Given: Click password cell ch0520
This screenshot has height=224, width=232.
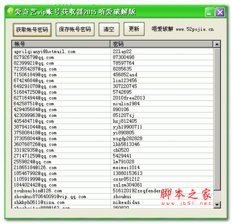Looking at the screenshot, I should [x=121, y=150].
